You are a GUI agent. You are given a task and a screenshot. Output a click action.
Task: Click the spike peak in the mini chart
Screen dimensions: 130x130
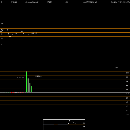(x=70, y=120)
